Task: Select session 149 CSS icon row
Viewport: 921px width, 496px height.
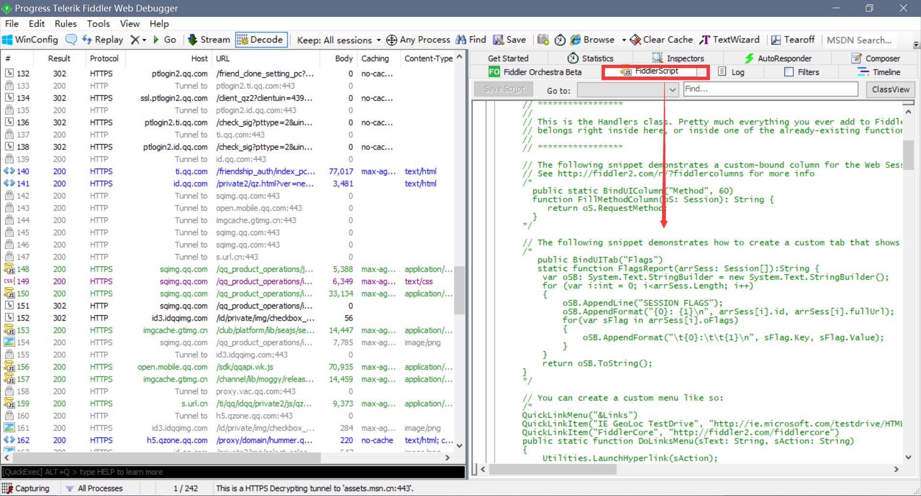Action: 228,281
